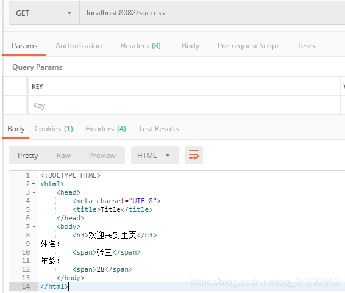
Task: Open the request Body tab
Action: pos(190,46)
